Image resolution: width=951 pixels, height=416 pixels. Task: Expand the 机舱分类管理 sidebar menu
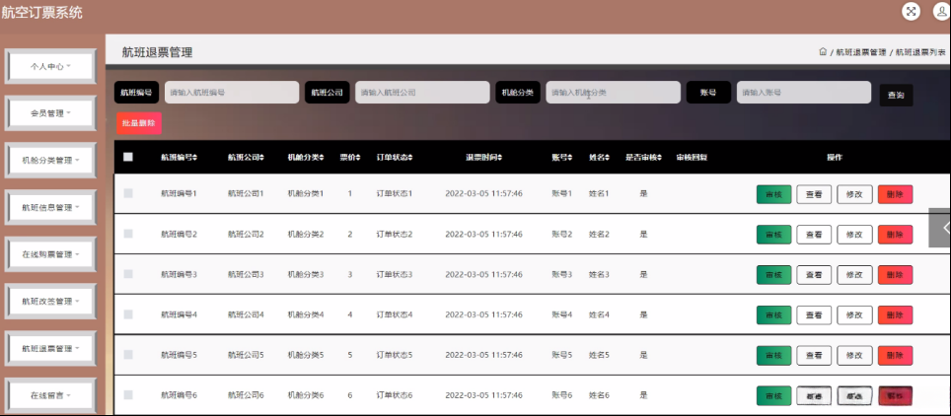[x=51, y=160]
